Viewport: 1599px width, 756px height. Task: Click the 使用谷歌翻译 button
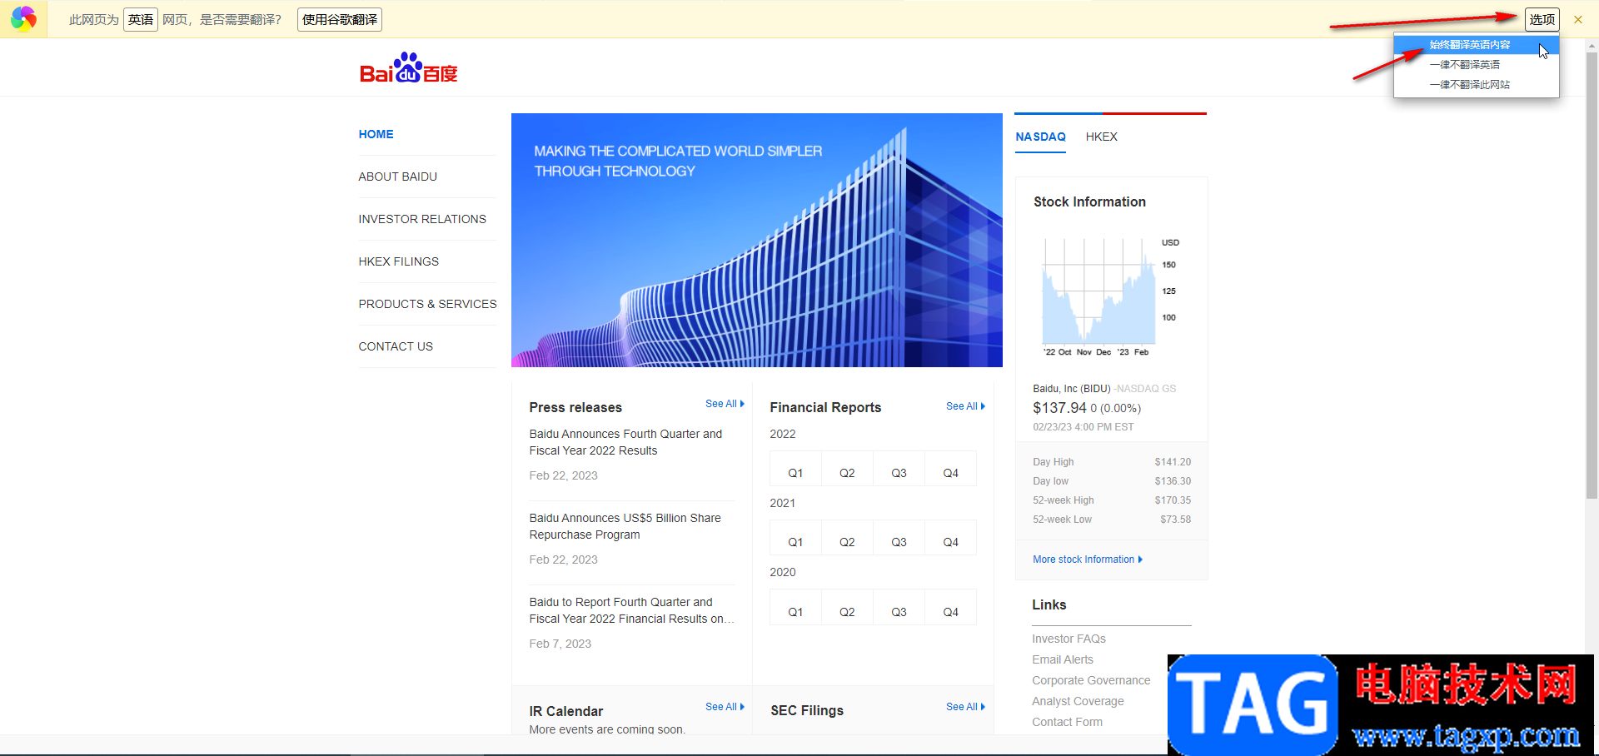pos(339,19)
